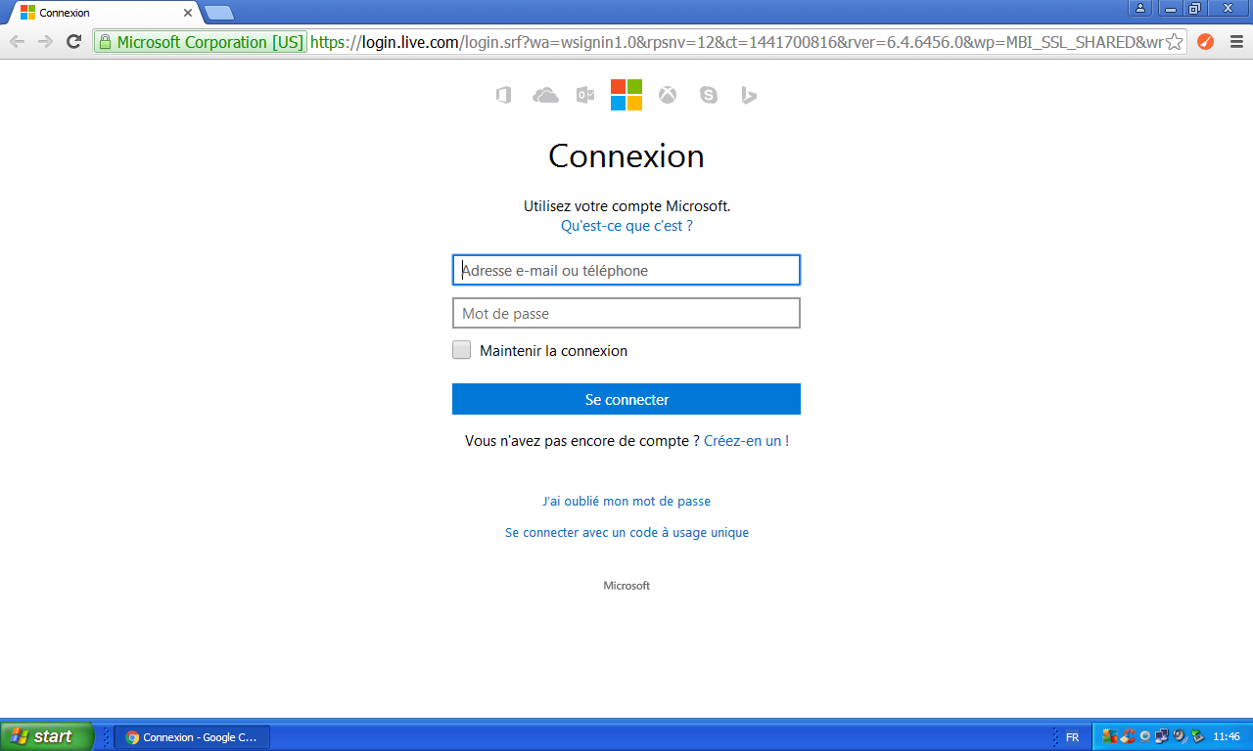The width and height of the screenshot is (1253, 751).
Task: Open the Qu'est-ce que c'est ? link
Action: pos(626,226)
